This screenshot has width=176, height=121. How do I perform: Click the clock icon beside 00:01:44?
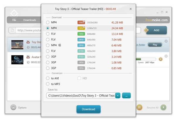28,47
